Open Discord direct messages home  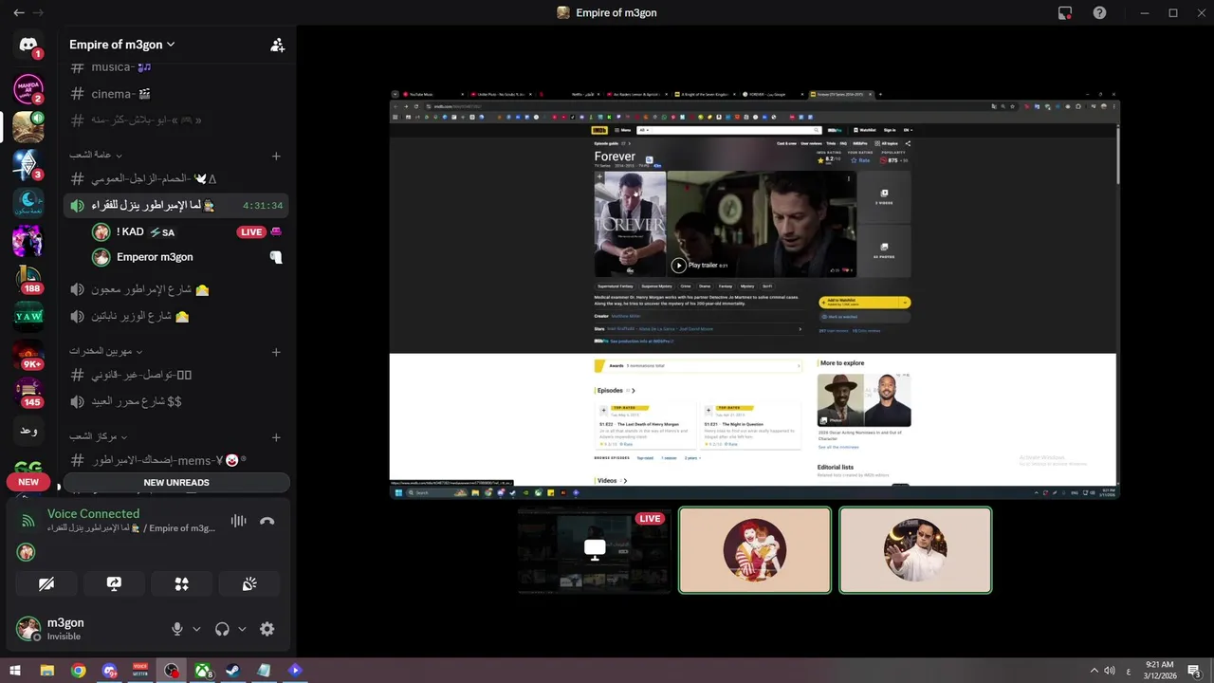(x=28, y=45)
